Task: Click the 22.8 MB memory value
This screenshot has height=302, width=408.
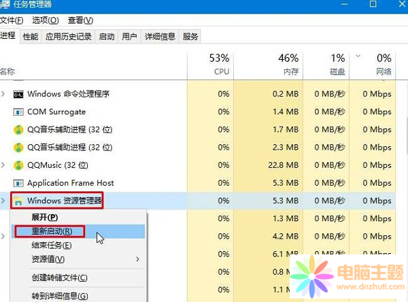Action: click(x=284, y=165)
